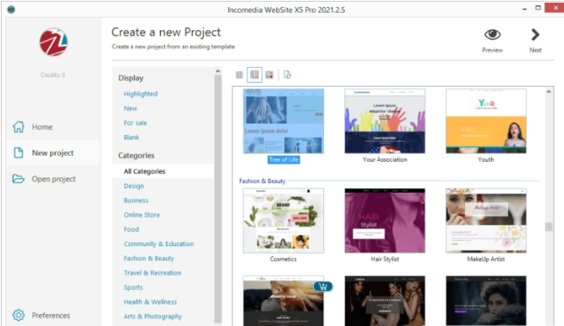
Task: Select the dark template with three women
Action: point(384,301)
